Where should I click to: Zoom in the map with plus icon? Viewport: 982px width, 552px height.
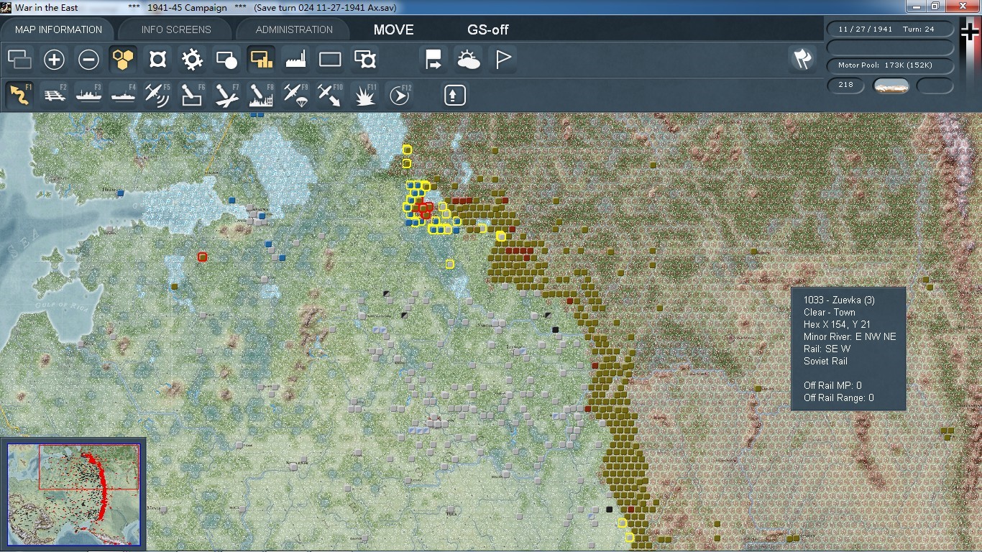click(x=54, y=60)
